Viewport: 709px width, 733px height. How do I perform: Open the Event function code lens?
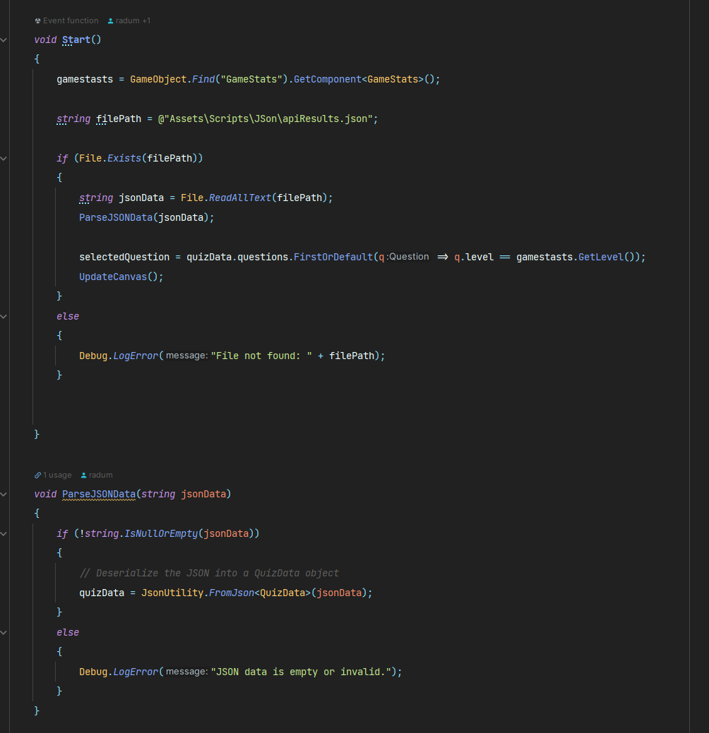tap(71, 21)
